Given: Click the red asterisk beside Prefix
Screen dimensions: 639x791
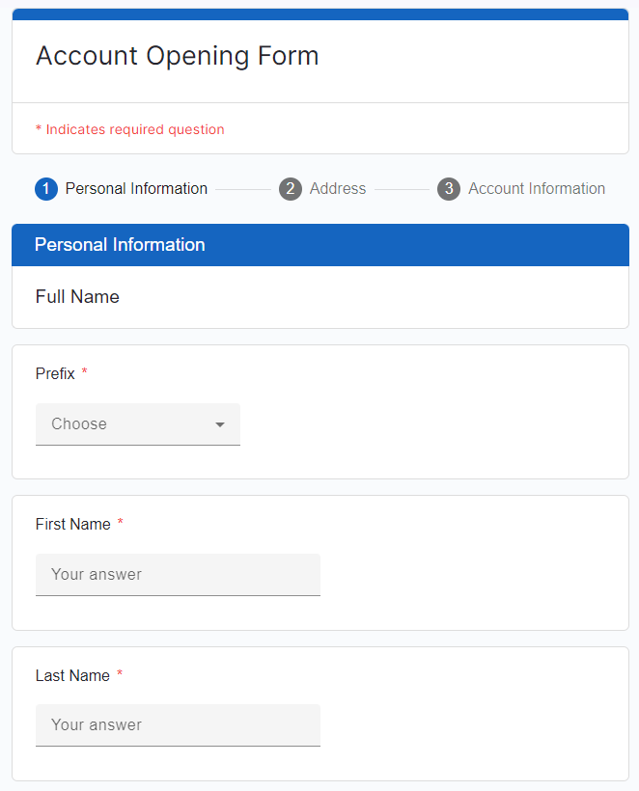Looking at the screenshot, I should coord(84,372).
